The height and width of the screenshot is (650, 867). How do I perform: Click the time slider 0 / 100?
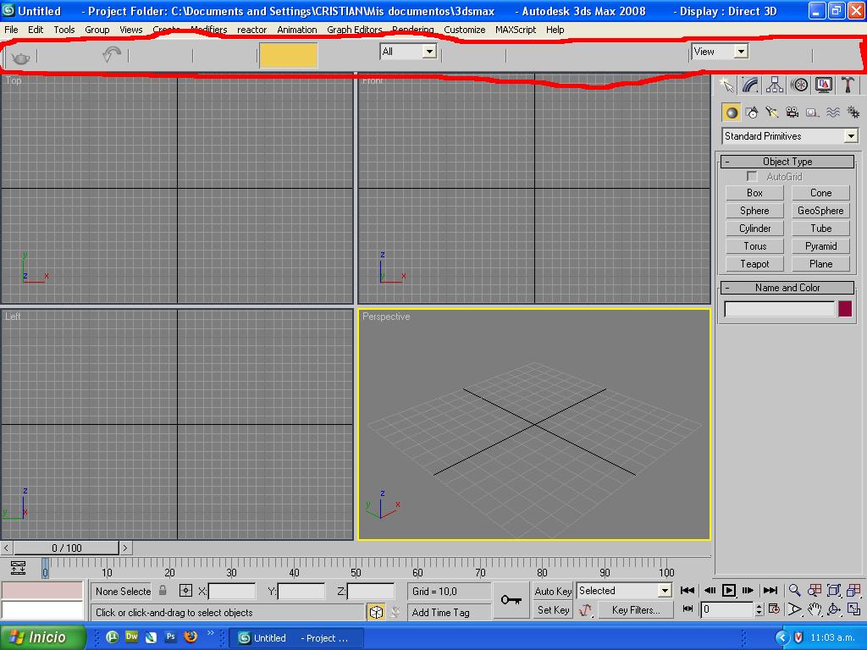(66, 548)
